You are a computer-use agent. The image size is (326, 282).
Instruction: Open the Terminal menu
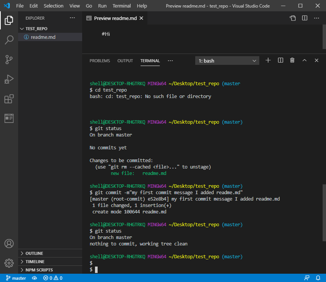(122, 6)
